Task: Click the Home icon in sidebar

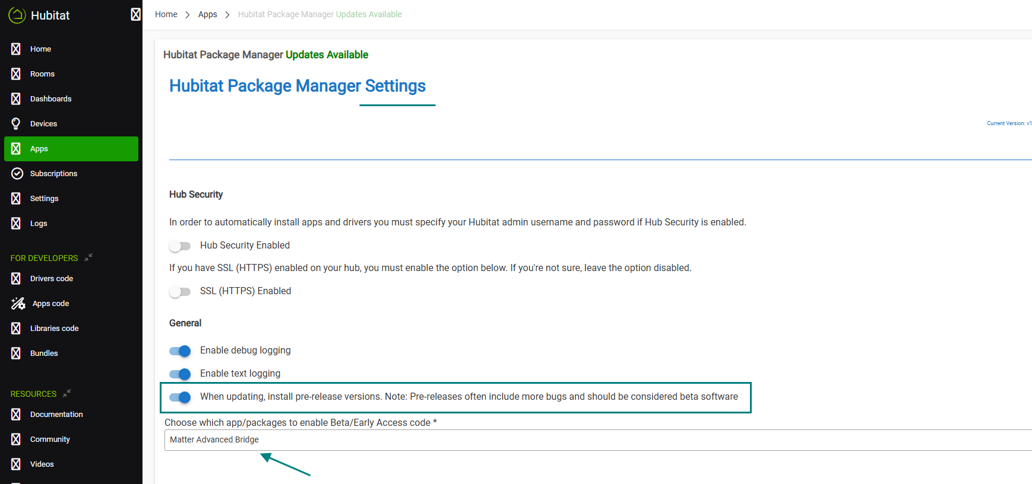Action: [16, 49]
